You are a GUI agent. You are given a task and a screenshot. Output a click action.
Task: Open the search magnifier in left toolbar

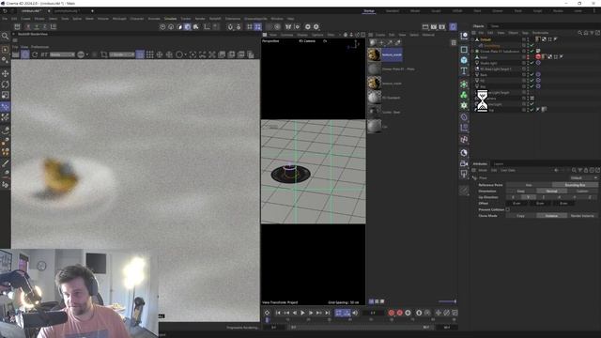click(5, 36)
